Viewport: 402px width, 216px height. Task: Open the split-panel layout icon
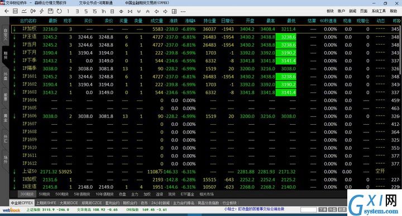(x=174, y=11)
